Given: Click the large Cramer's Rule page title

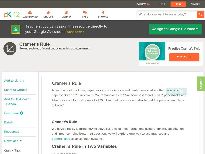Looking at the screenshot, I should (35, 44).
